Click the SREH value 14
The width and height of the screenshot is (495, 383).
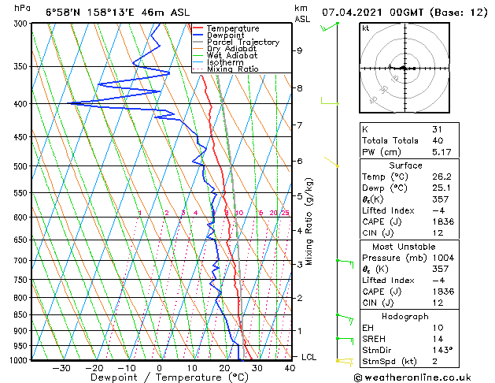(x=438, y=339)
